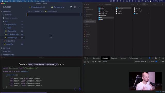Image resolution: width=165 pixels, height=93 pixels.
Task: Click the blue messages counter badge in DevTools
Action: 150,58
